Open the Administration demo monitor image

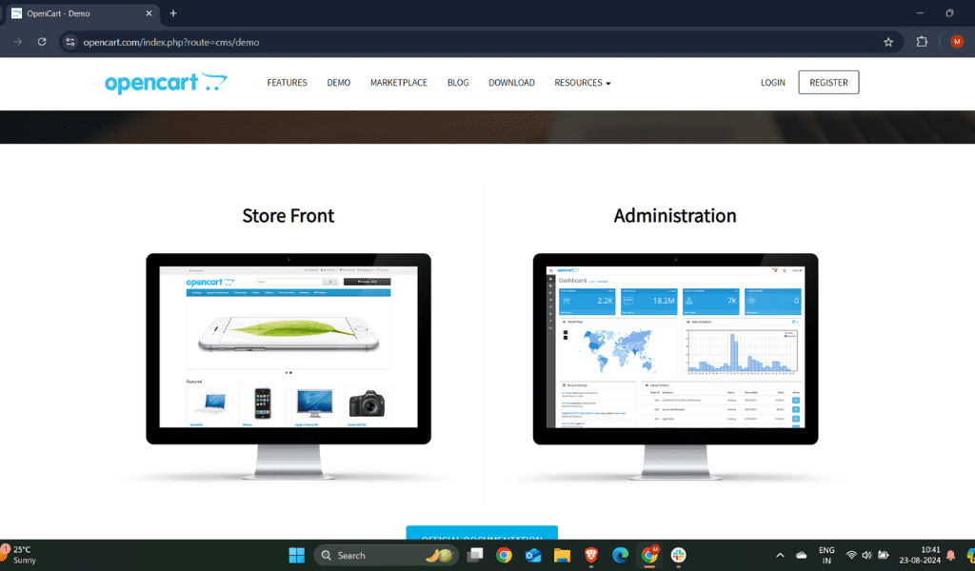pyautogui.click(x=675, y=366)
